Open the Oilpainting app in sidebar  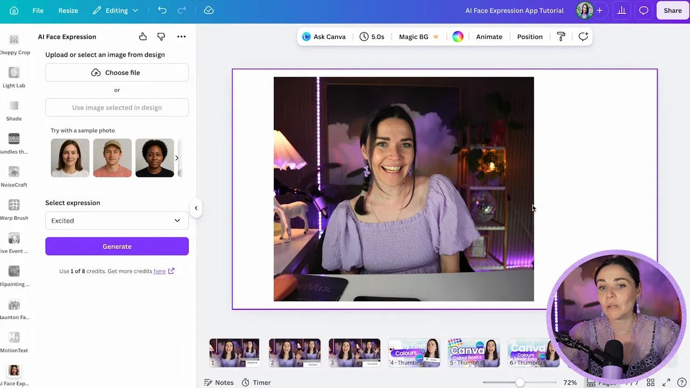pyautogui.click(x=14, y=276)
